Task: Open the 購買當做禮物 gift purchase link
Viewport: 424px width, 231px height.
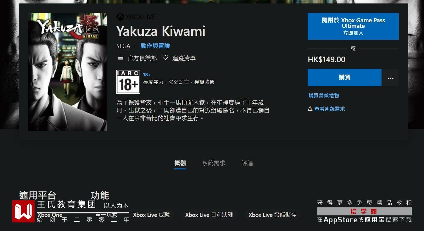Action: click(x=324, y=95)
